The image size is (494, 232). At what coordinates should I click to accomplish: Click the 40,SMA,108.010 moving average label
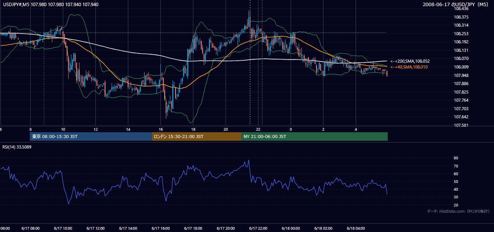409,67
